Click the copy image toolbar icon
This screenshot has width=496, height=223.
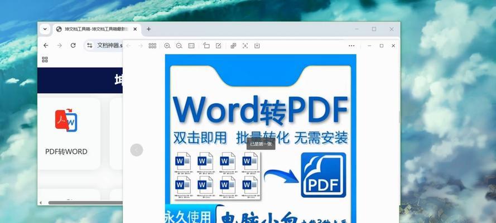233,46
